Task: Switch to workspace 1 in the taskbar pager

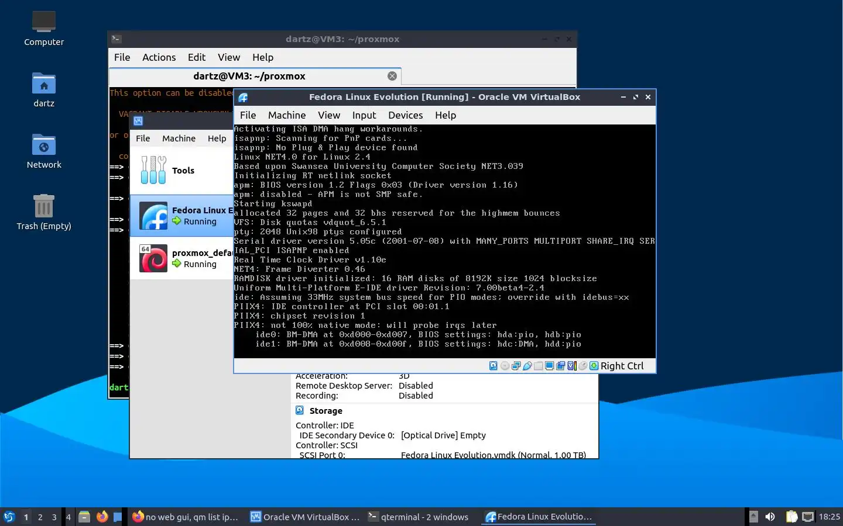Action: [26, 517]
